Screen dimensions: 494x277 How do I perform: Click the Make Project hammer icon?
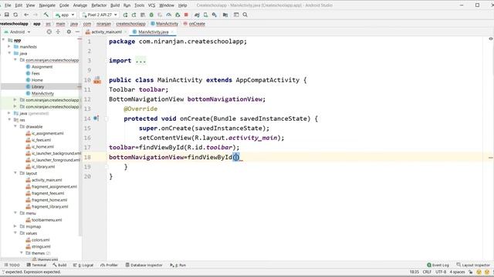[46, 15]
